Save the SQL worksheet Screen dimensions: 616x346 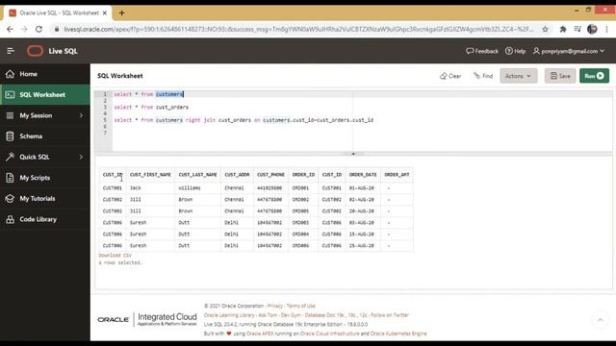coord(560,76)
